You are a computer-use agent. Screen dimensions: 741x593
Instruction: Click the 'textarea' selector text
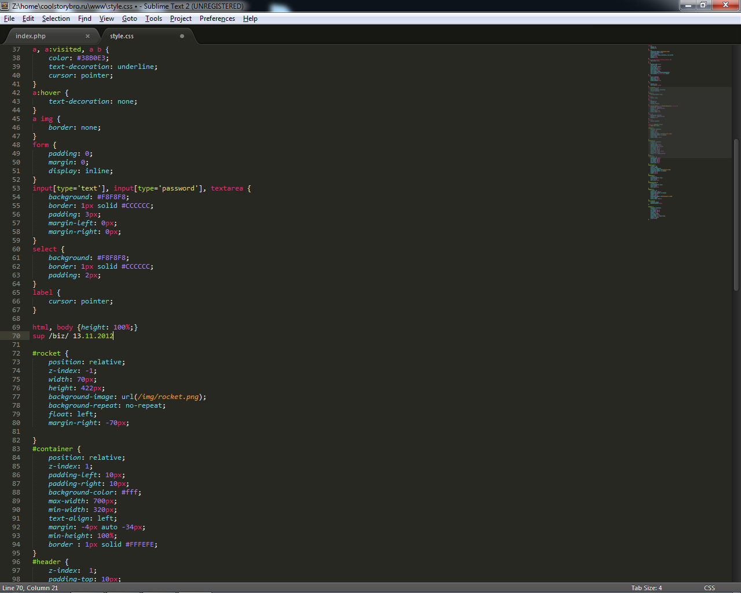click(x=227, y=188)
